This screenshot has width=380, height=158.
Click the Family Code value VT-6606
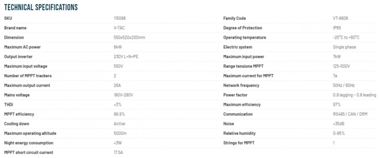click(340, 19)
